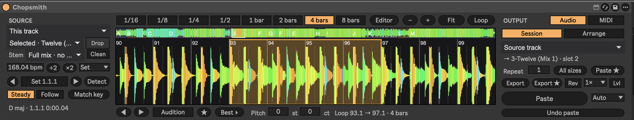Click the Clean button
634x120 pixels.
pos(98,54)
